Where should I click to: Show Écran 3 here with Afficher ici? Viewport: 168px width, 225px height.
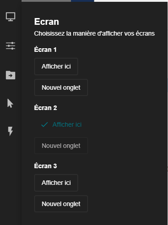pyautogui.click(x=56, y=183)
